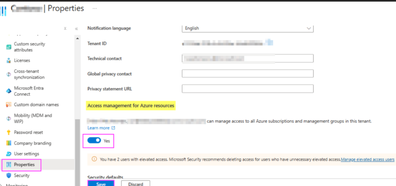The width and height of the screenshot is (396, 186).
Task: Click the external link icon beside Learn more
Action: pyautogui.click(x=113, y=128)
